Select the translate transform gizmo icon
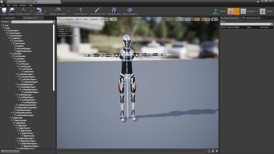The width and height of the screenshot is (274, 154). click(x=166, y=19)
